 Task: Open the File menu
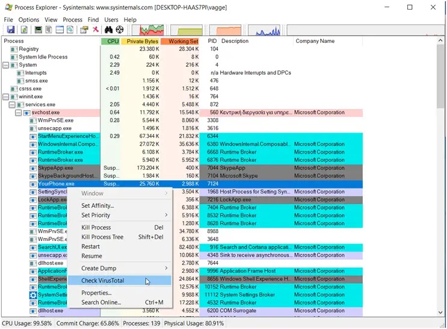pyautogui.click(x=8, y=20)
